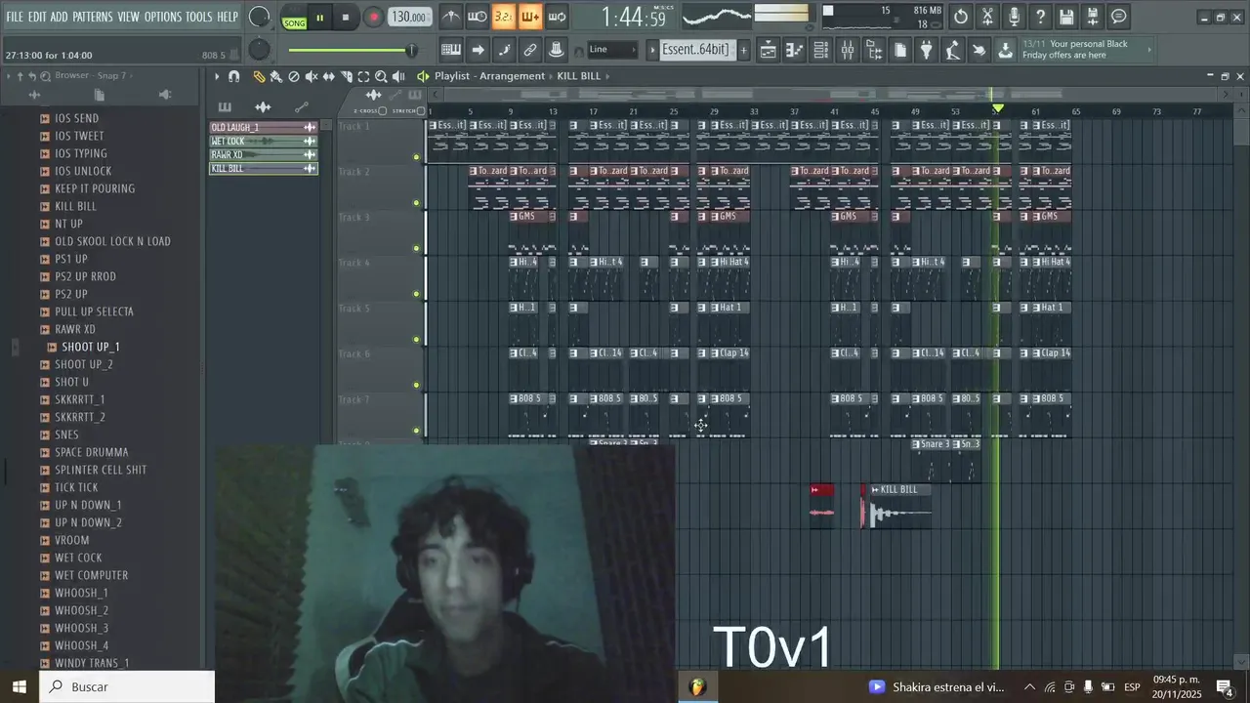This screenshot has height=703, width=1250.
Task: Open the Line snap dropdown
Action: point(612,50)
